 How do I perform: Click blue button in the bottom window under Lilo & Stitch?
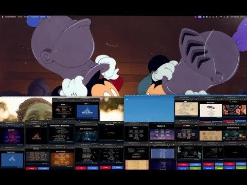pyautogui.click(x=117, y=168)
